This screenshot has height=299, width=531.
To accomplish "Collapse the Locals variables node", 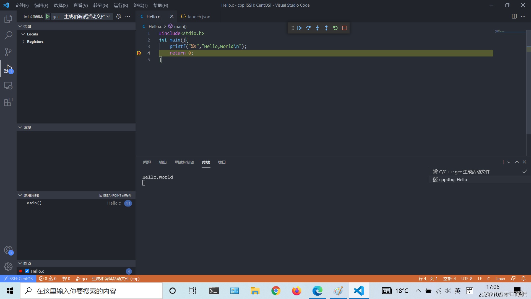I will pos(24,34).
